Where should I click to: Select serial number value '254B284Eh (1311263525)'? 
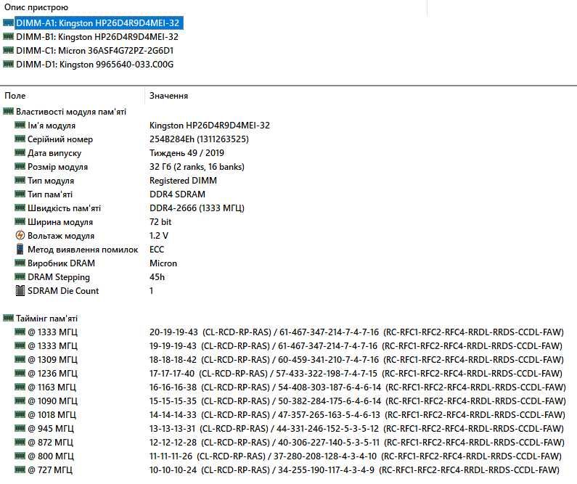click(x=199, y=139)
